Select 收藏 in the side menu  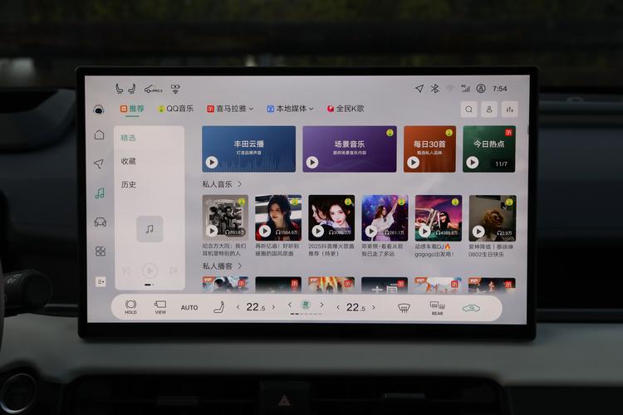tap(129, 161)
